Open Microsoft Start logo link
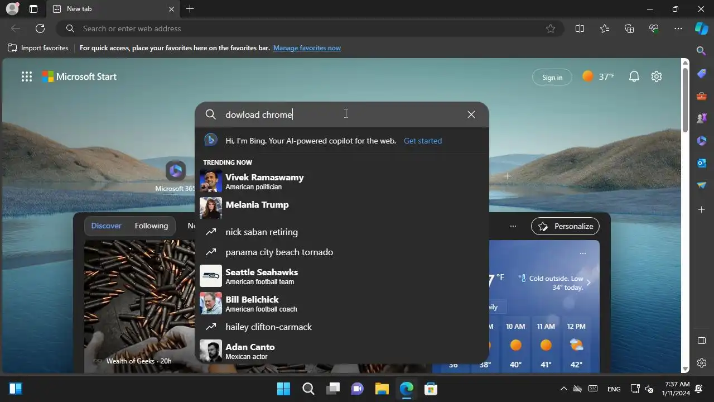 [79, 77]
